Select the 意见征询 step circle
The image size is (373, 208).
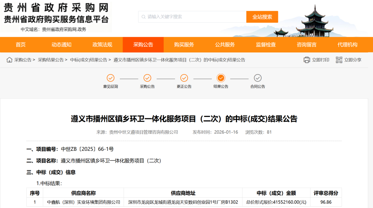tap(111, 78)
